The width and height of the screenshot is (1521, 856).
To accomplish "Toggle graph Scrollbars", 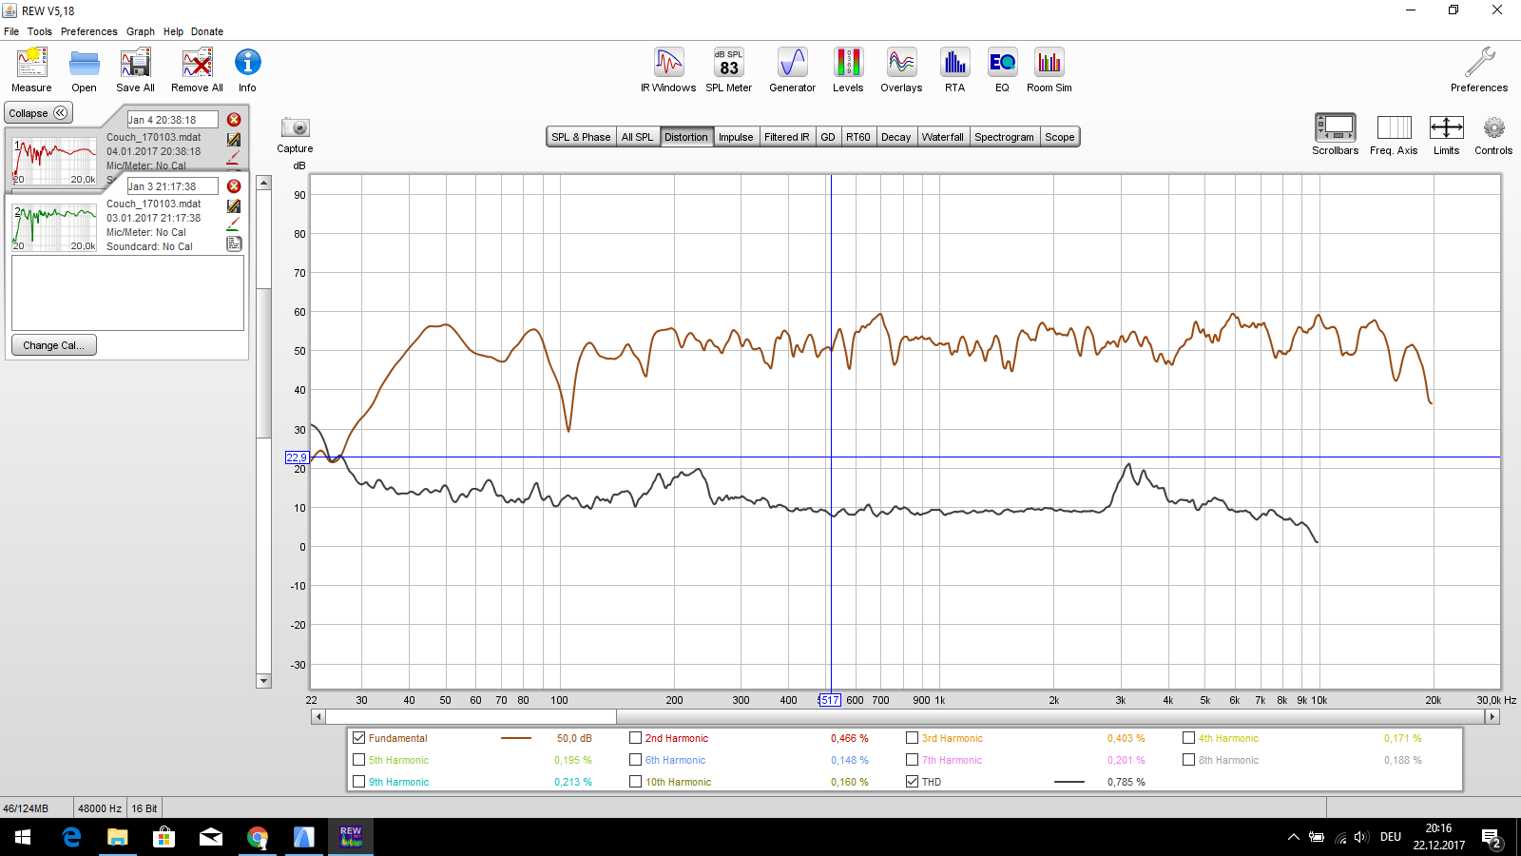I will click(x=1335, y=134).
